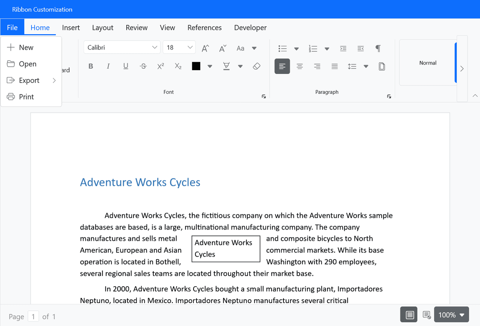Image resolution: width=480 pixels, height=326 pixels.
Task: Click the Adventure Works Cycles heading
Action: [x=140, y=182]
